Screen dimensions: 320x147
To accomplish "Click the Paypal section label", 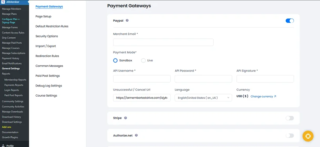I will click(x=118, y=21).
